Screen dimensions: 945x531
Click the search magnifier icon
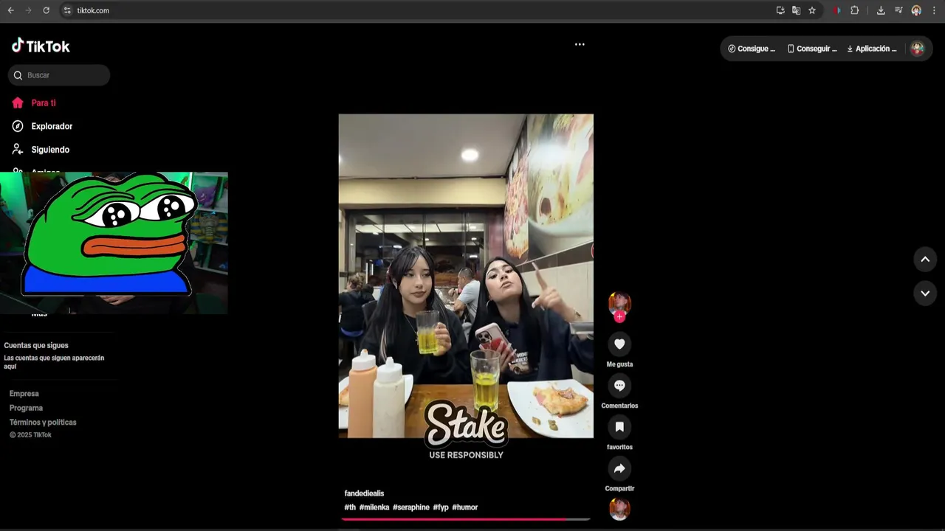click(x=18, y=75)
